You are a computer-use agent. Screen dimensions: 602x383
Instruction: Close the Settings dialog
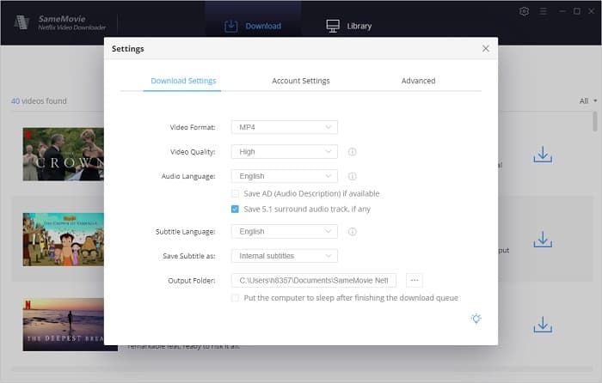pyautogui.click(x=485, y=49)
